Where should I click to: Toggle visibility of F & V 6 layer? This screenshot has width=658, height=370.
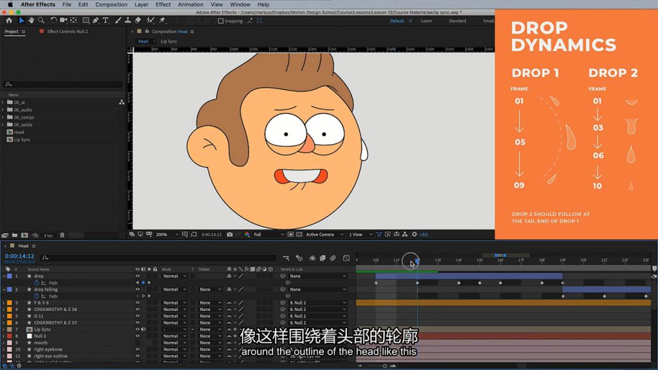pos(138,303)
